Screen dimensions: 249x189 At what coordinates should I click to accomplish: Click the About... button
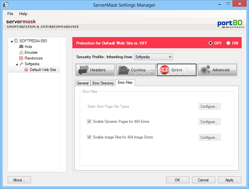point(19,180)
